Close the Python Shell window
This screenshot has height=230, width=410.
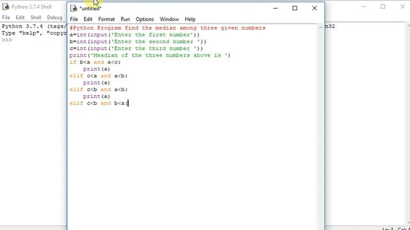[x=403, y=6]
